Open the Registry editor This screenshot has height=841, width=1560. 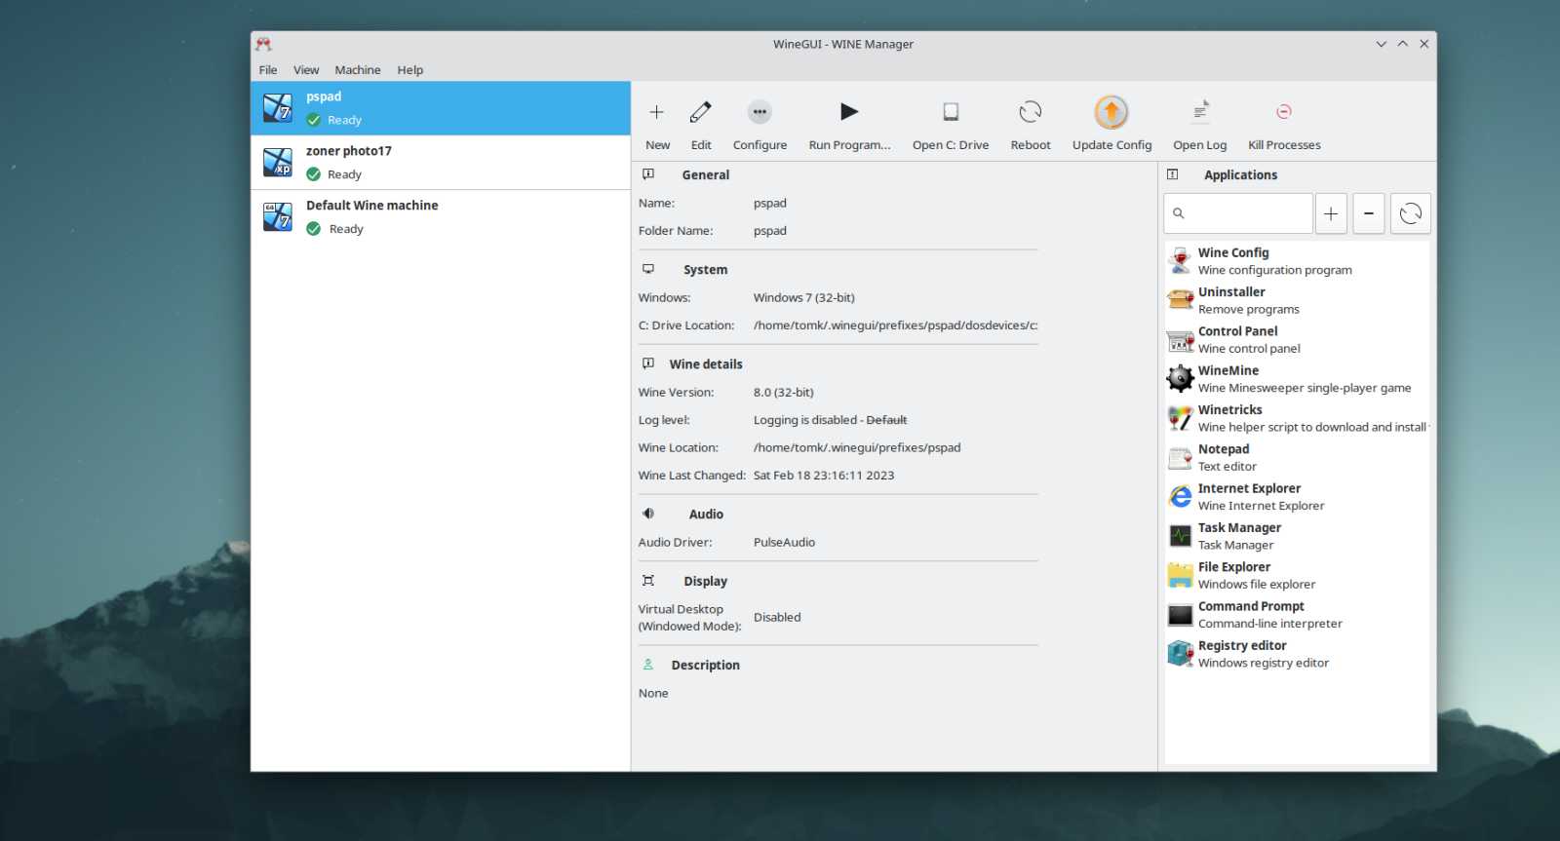click(1297, 654)
